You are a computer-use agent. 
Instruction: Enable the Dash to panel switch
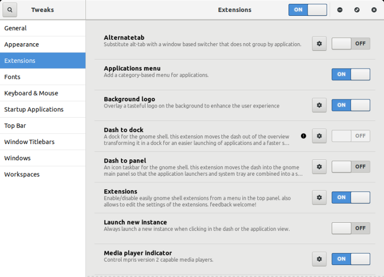tap(350, 167)
